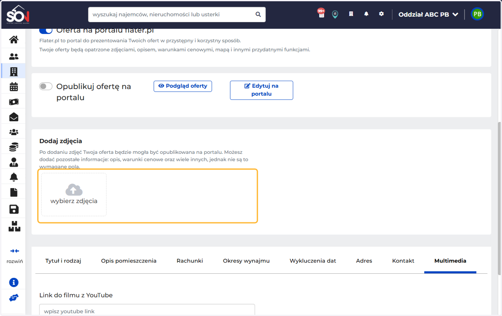Screen dimensions: 502x316
Task: Click the map pin house icon
Action: tap(335, 14)
